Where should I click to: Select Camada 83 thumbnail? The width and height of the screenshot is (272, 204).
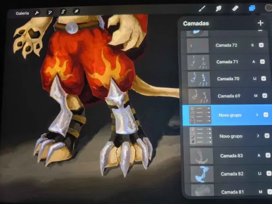pyautogui.click(x=202, y=156)
